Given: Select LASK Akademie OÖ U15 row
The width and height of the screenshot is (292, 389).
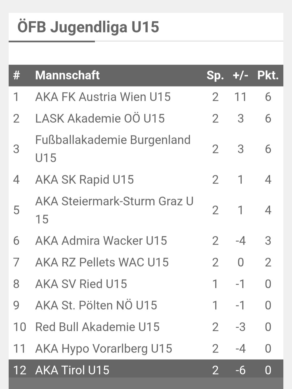Looking at the screenshot, I should pos(146,118).
